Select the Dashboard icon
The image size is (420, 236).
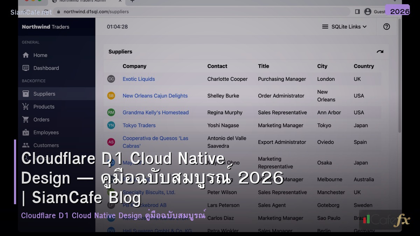pos(26,68)
